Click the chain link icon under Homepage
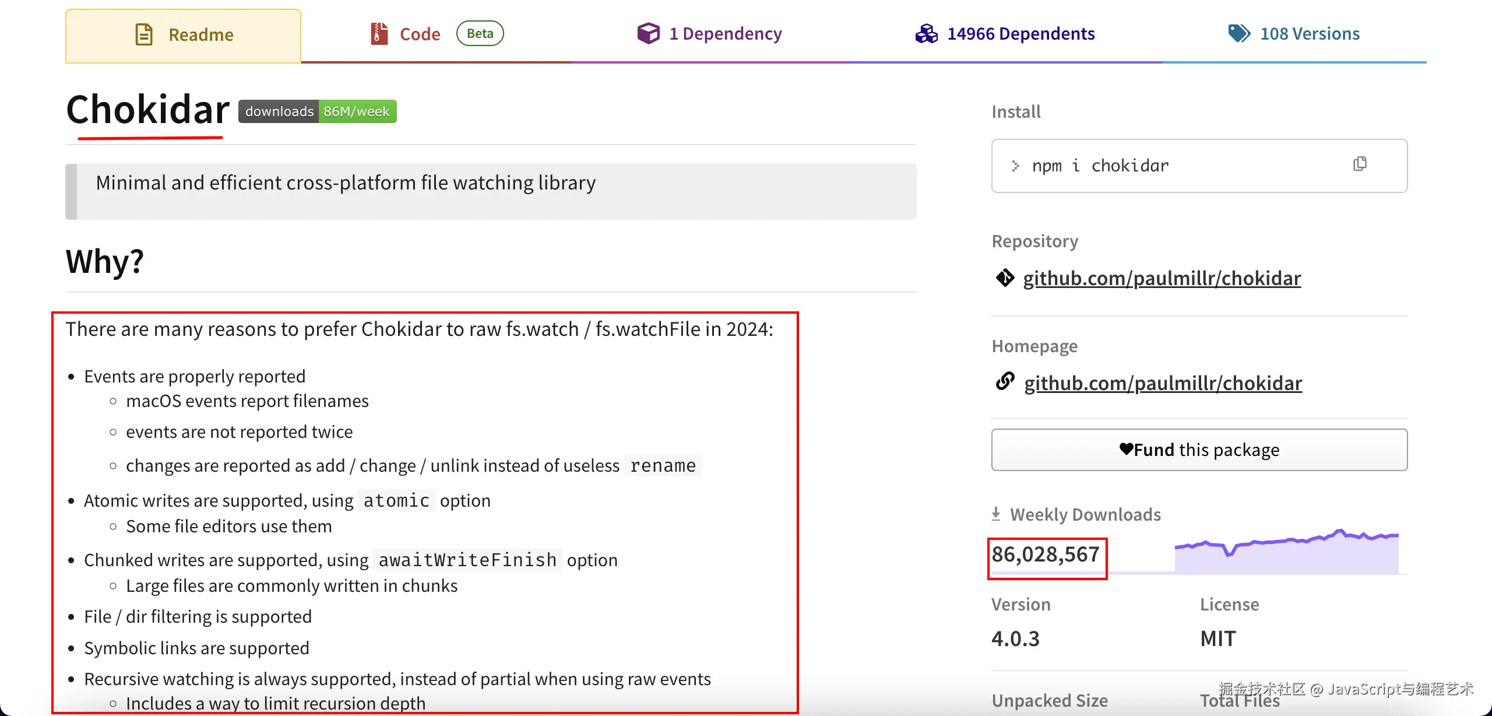This screenshot has width=1492, height=716. [x=1005, y=382]
